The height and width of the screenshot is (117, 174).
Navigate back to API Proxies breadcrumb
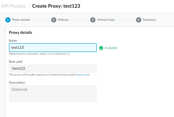pyautogui.click(x=13, y=6)
